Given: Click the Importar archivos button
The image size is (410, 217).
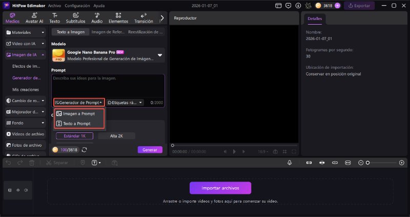Looking at the screenshot, I should point(220,188).
